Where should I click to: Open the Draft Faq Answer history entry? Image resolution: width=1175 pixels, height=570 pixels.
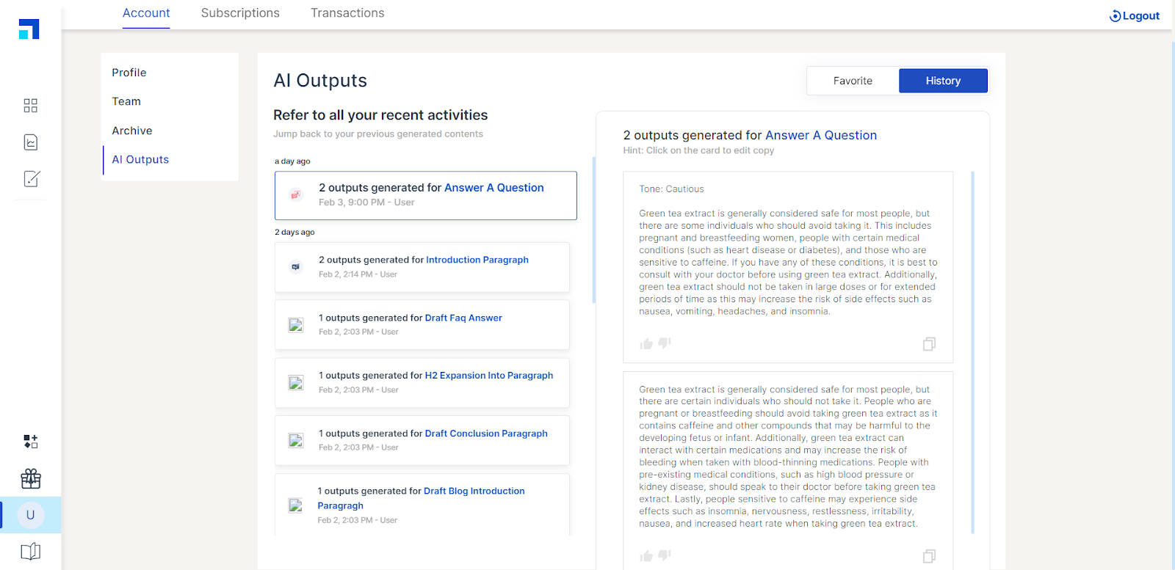[422, 325]
